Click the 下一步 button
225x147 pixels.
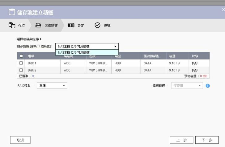point(207,140)
